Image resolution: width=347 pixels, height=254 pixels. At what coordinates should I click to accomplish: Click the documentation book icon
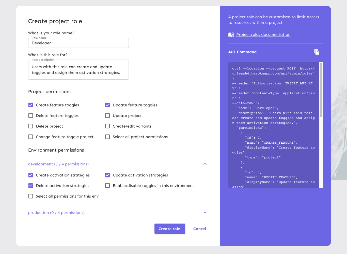coord(231,34)
